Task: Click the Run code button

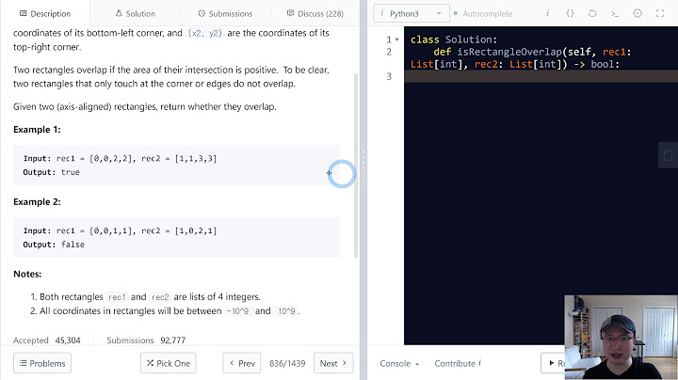Action: (553, 363)
